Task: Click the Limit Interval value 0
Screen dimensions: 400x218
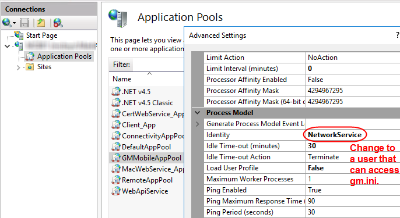Action: (310, 69)
